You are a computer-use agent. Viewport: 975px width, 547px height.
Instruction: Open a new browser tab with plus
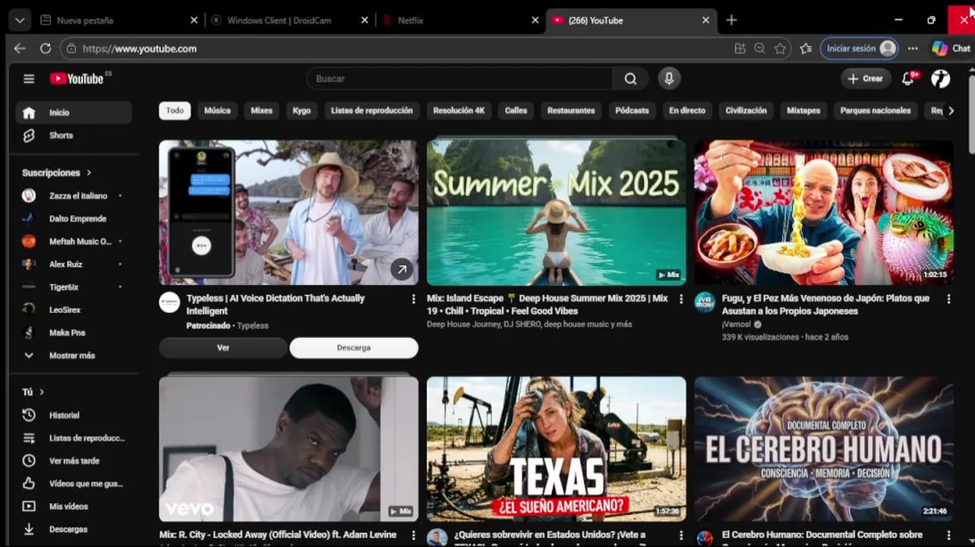[731, 21]
